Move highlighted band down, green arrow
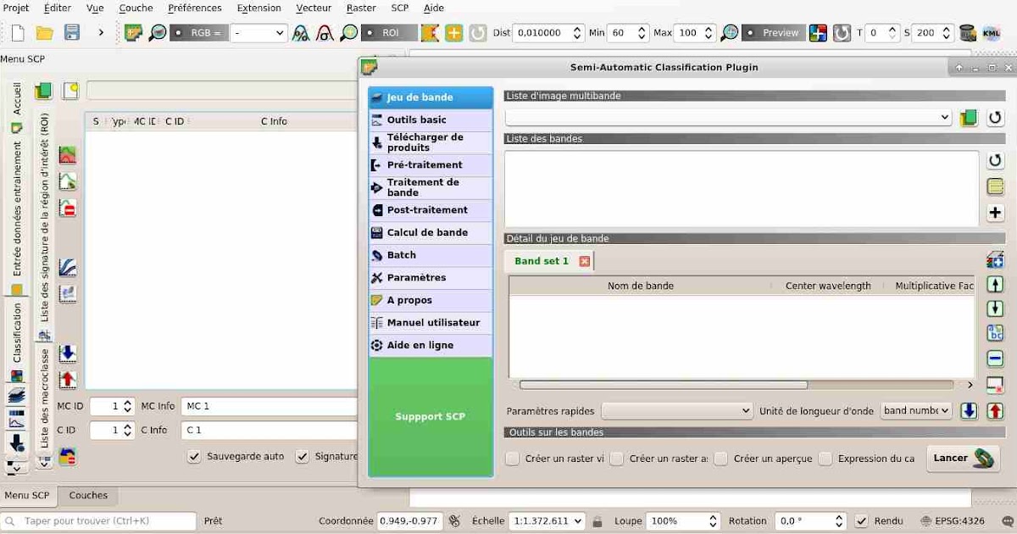1017x534 pixels. (x=996, y=309)
